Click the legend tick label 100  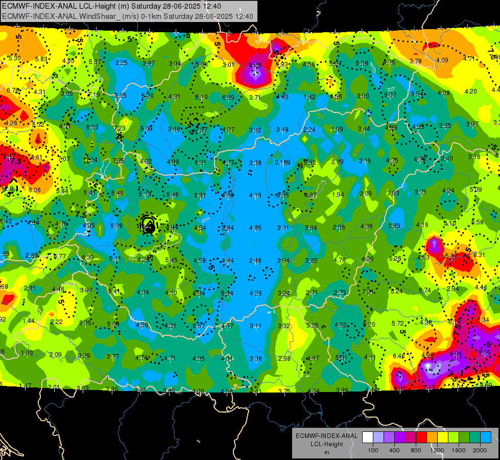pyautogui.click(x=373, y=450)
